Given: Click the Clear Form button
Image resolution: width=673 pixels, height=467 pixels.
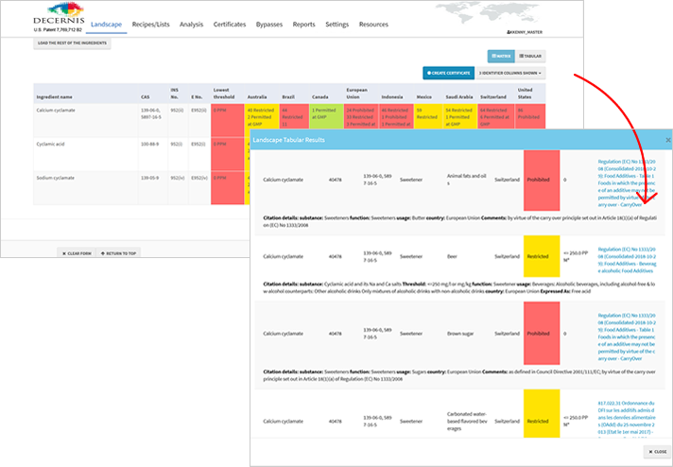Looking at the screenshot, I should pos(77,253).
